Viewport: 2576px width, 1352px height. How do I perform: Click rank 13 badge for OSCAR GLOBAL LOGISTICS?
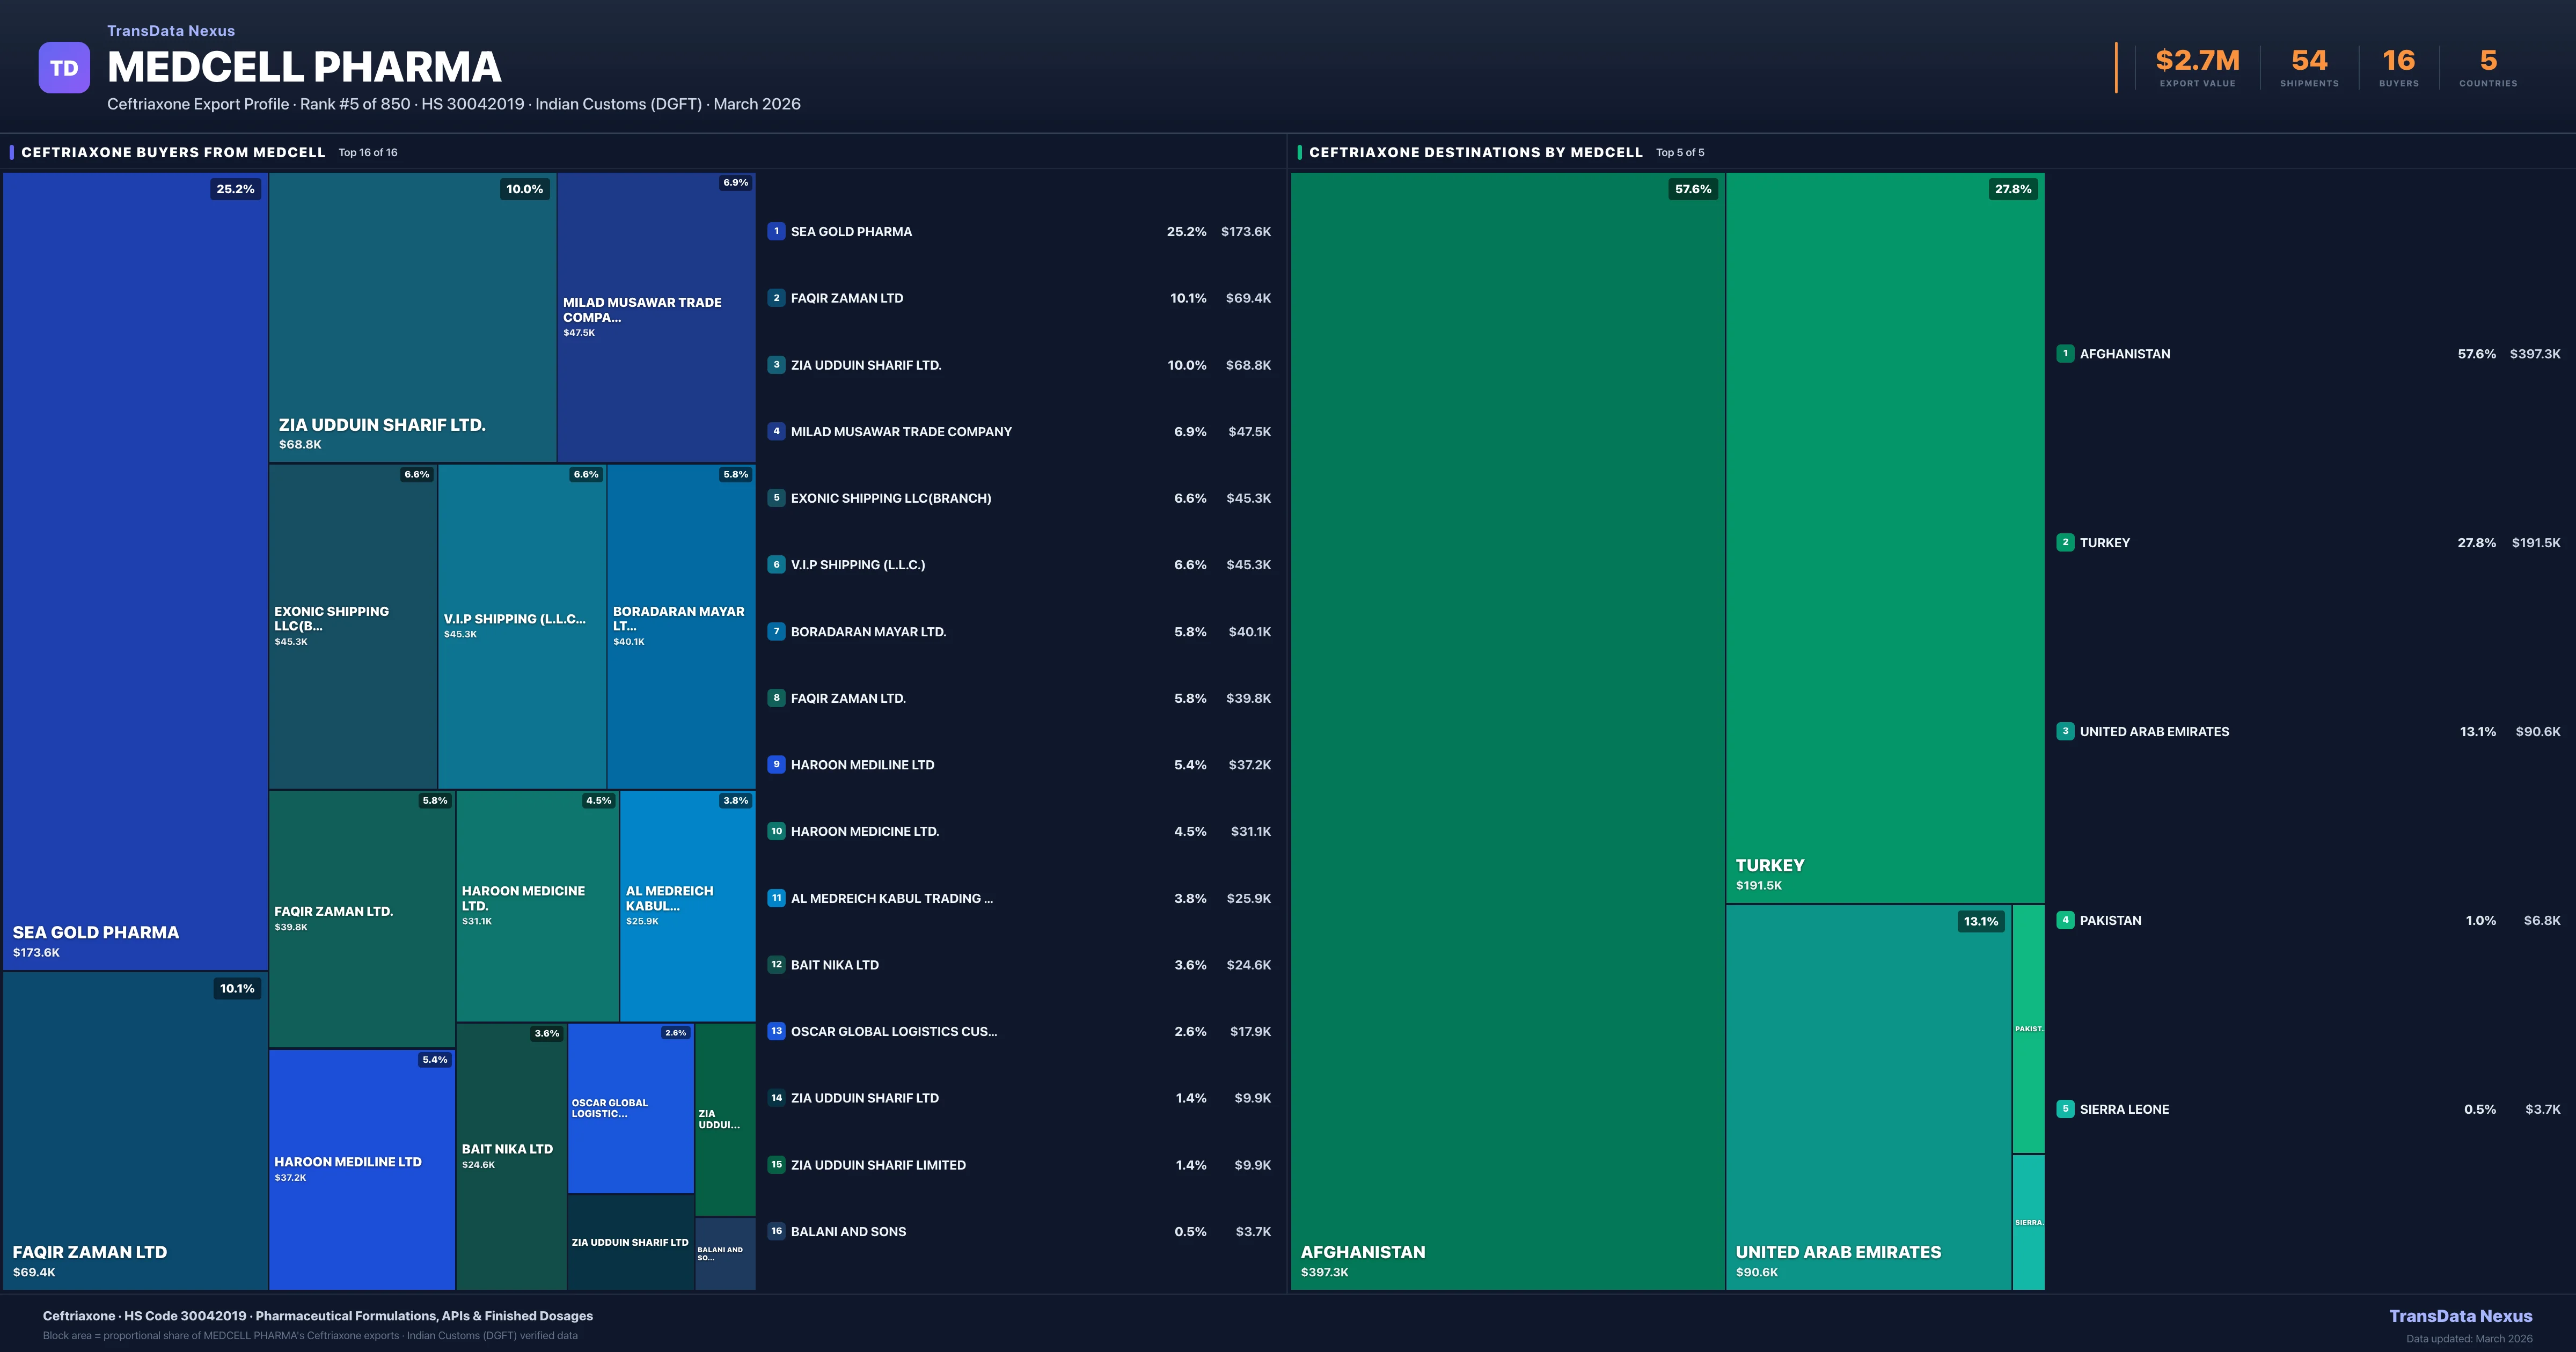click(x=776, y=1031)
